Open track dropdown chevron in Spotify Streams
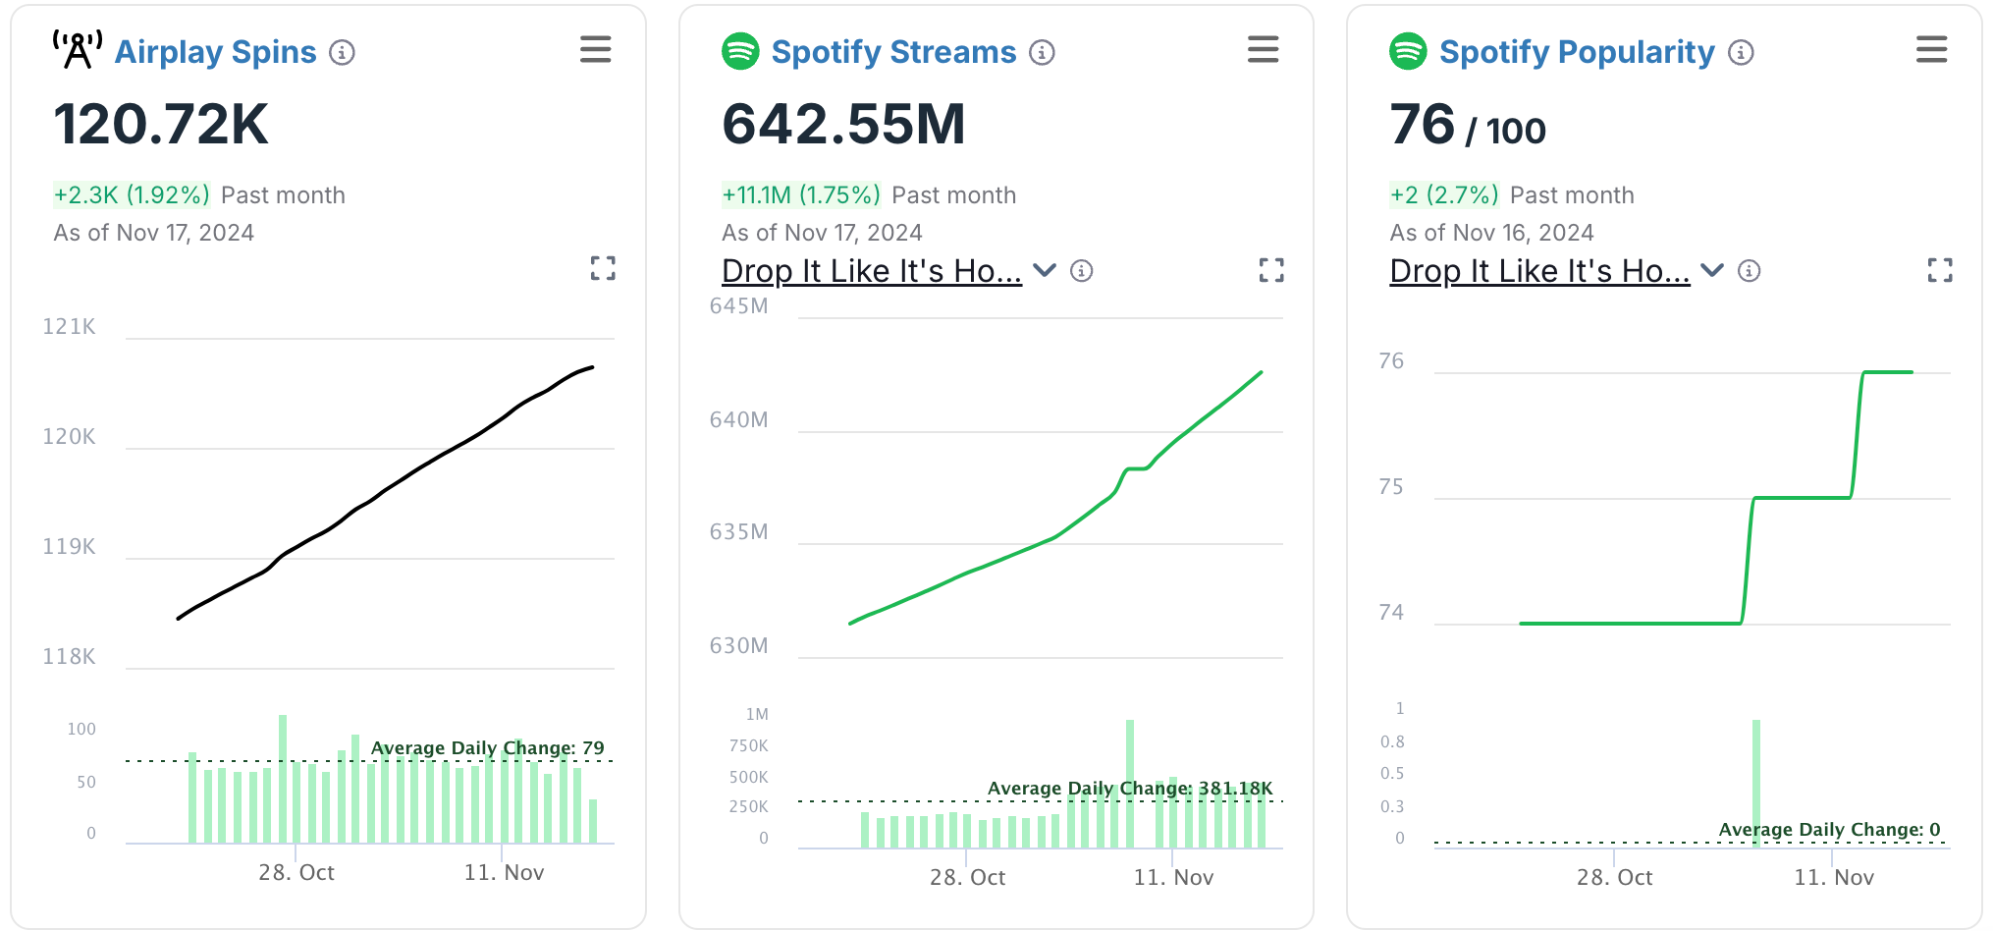Screen dimensions: 1993x931 click(1045, 270)
